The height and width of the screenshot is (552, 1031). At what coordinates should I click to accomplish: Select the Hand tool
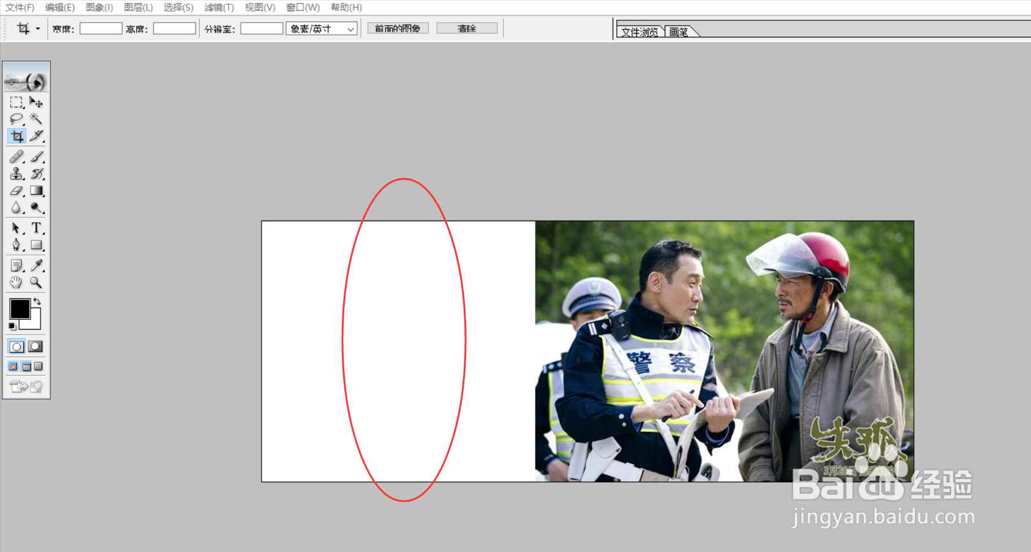[17, 282]
